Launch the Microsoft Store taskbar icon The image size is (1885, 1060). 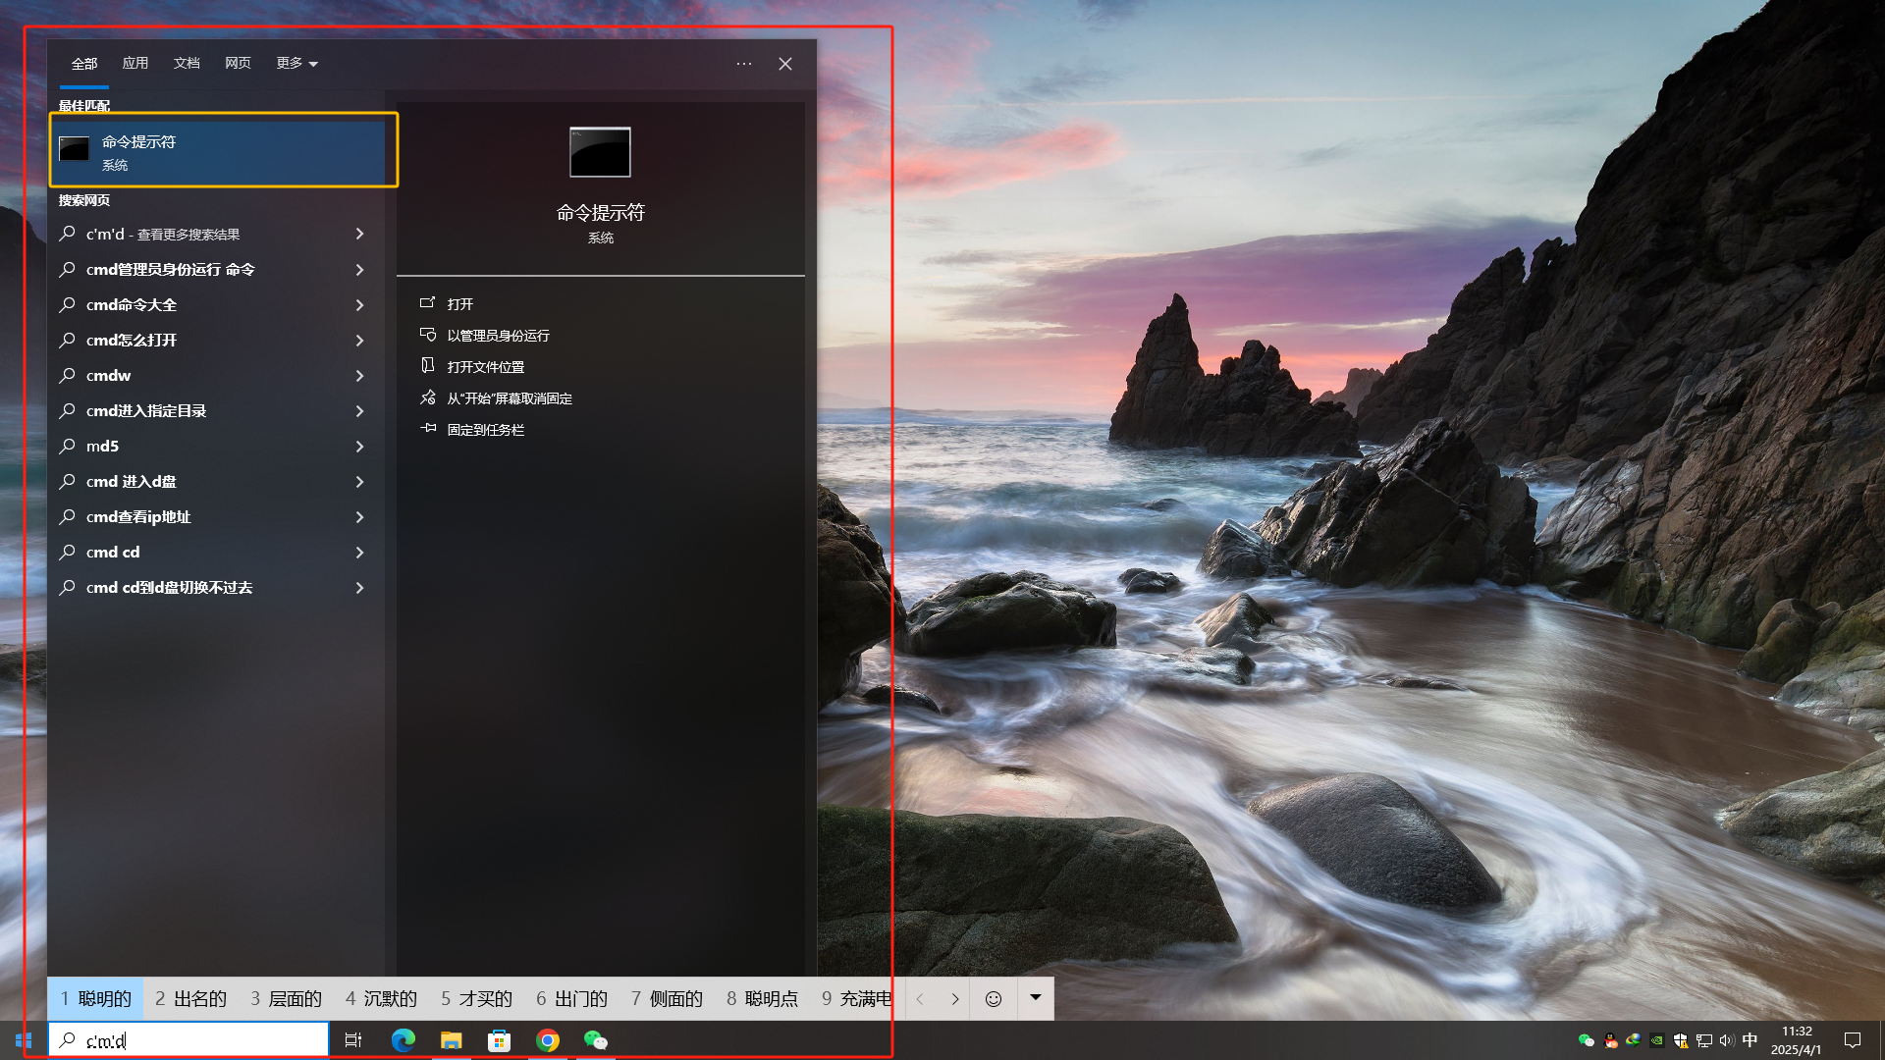click(x=500, y=1040)
